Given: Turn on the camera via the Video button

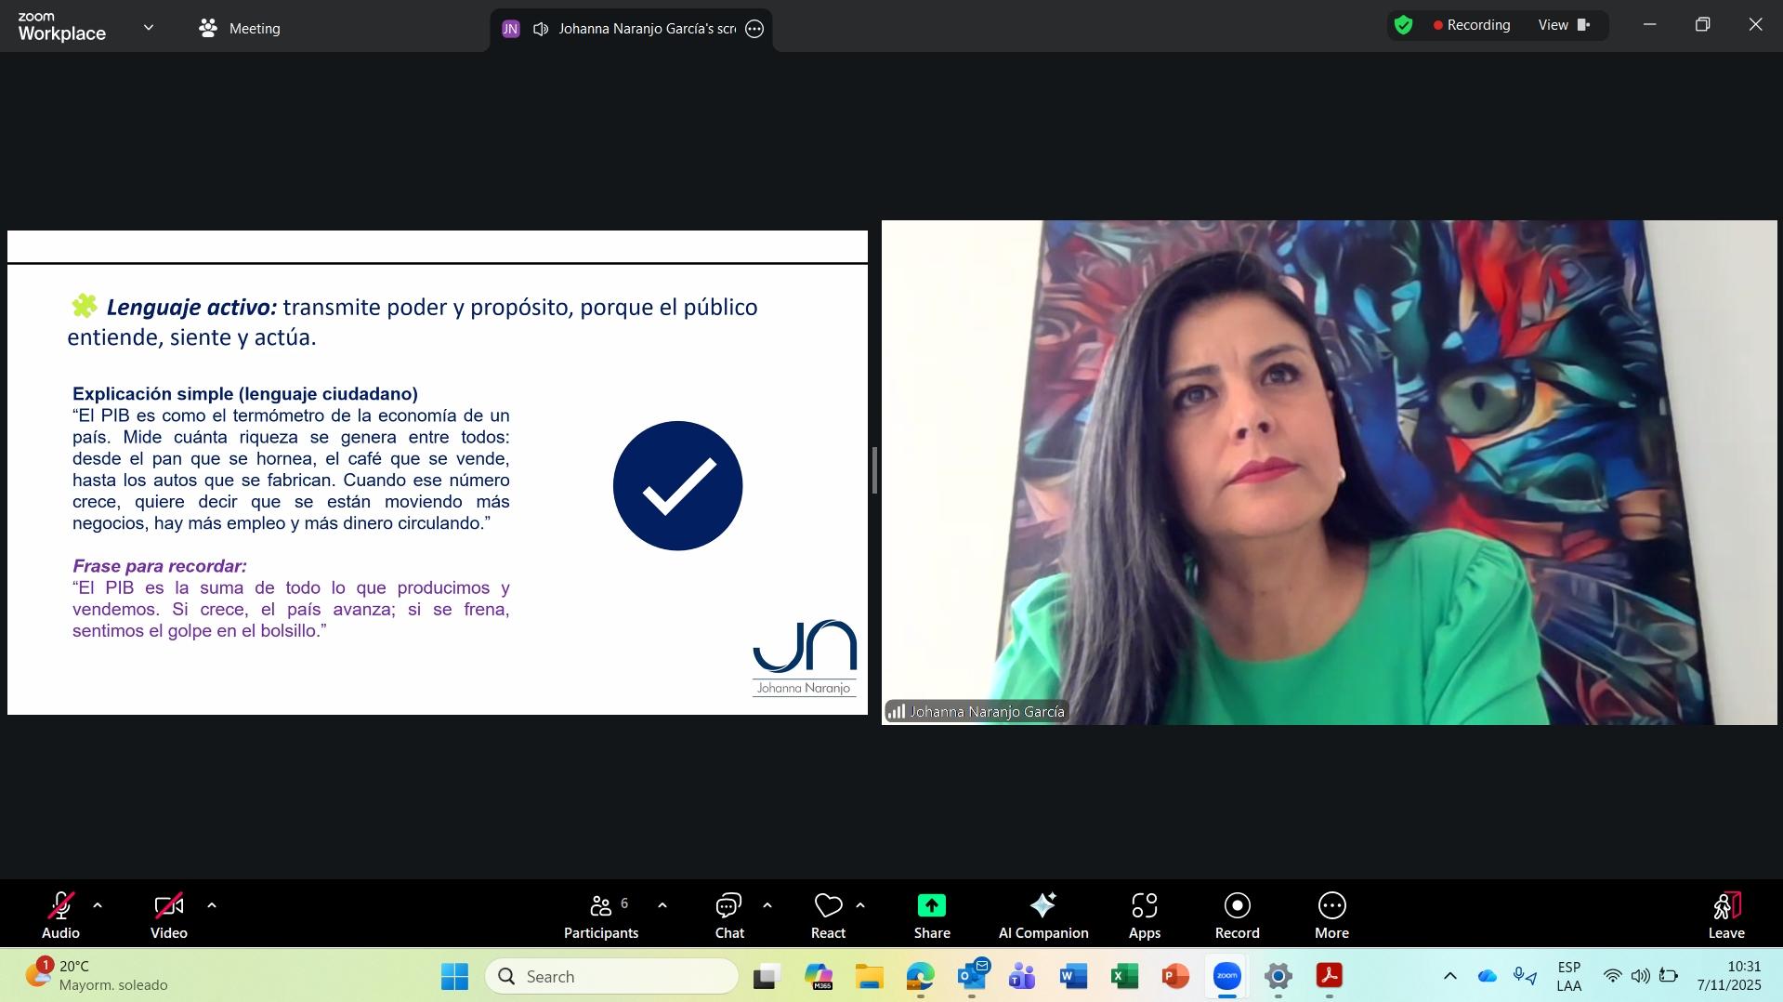Looking at the screenshot, I should (169, 916).
